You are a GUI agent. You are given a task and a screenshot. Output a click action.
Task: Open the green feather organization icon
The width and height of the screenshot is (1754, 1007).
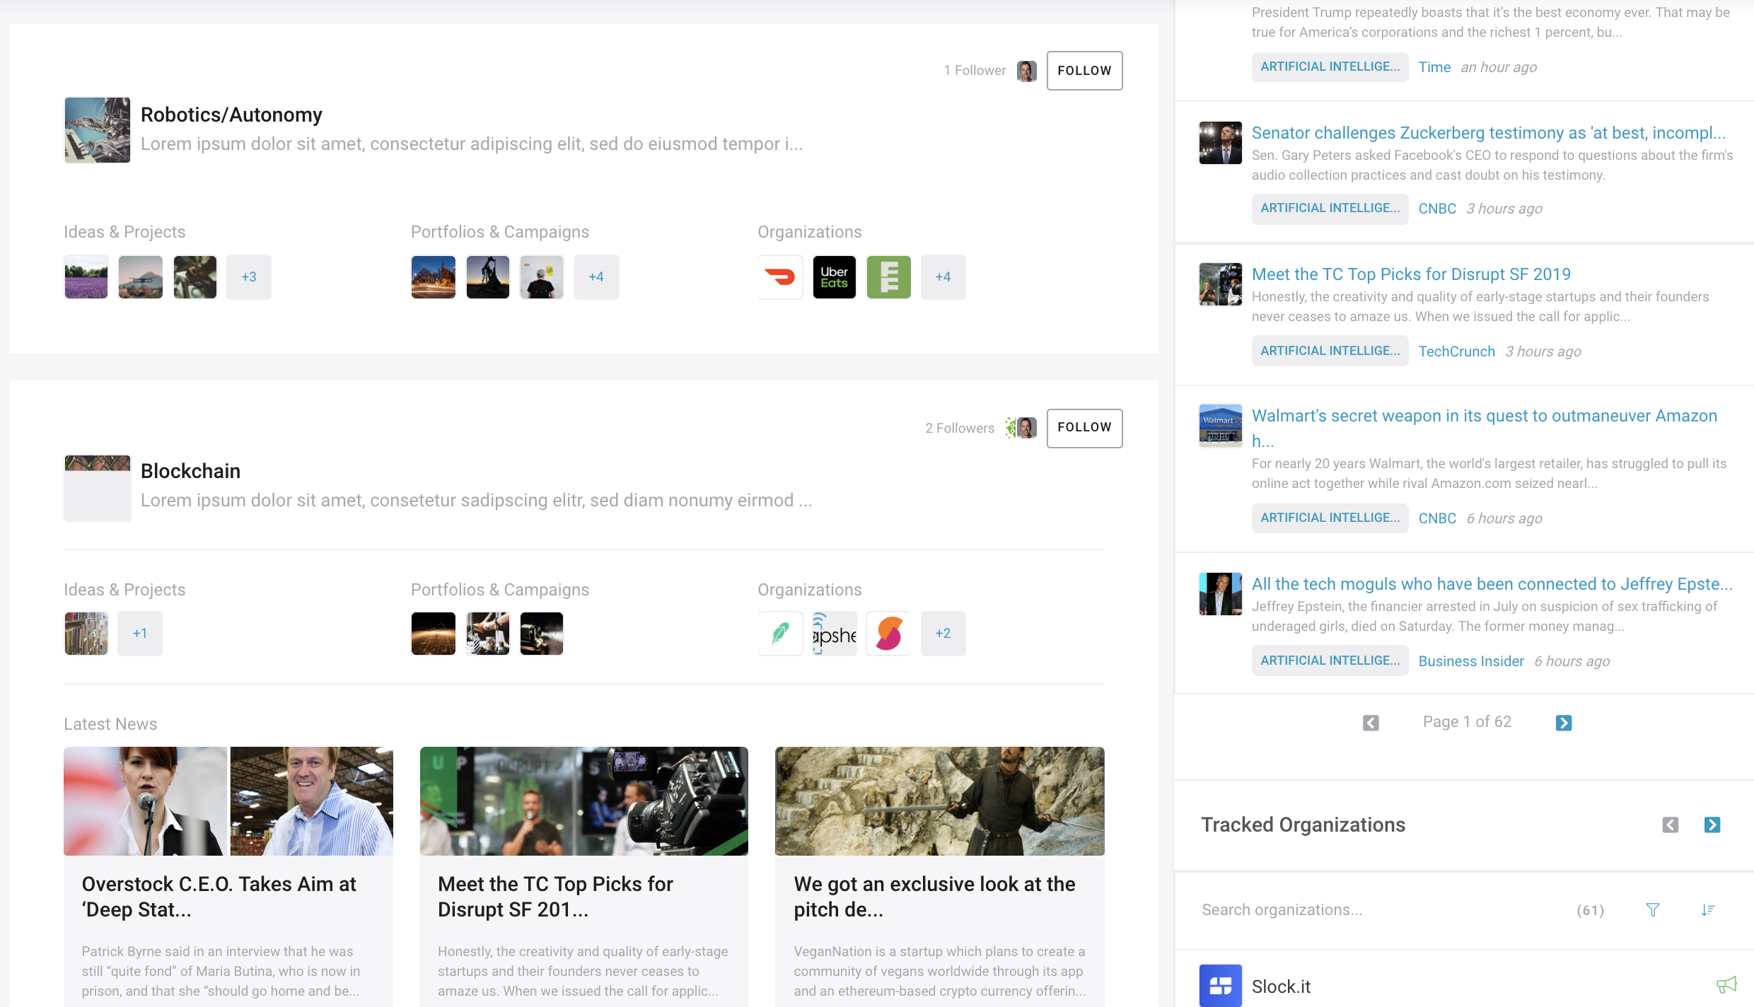point(780,634)
